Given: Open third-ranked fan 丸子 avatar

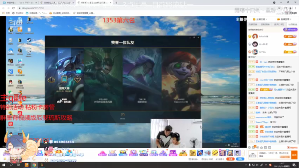Looking at the screenshot, I should click(x=255, y=52).
